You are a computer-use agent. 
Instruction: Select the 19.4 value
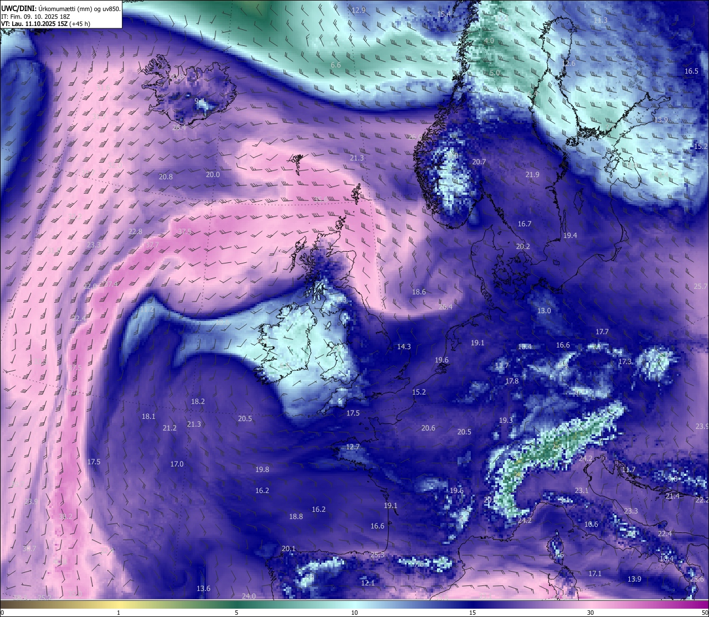[570, 236]
